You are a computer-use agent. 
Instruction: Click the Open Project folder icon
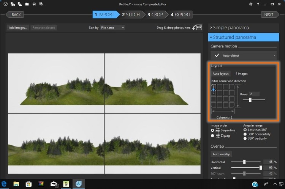tap(26, 4)
